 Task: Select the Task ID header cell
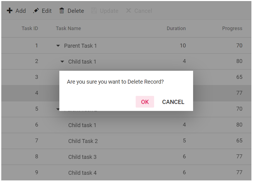click(30, 28)
